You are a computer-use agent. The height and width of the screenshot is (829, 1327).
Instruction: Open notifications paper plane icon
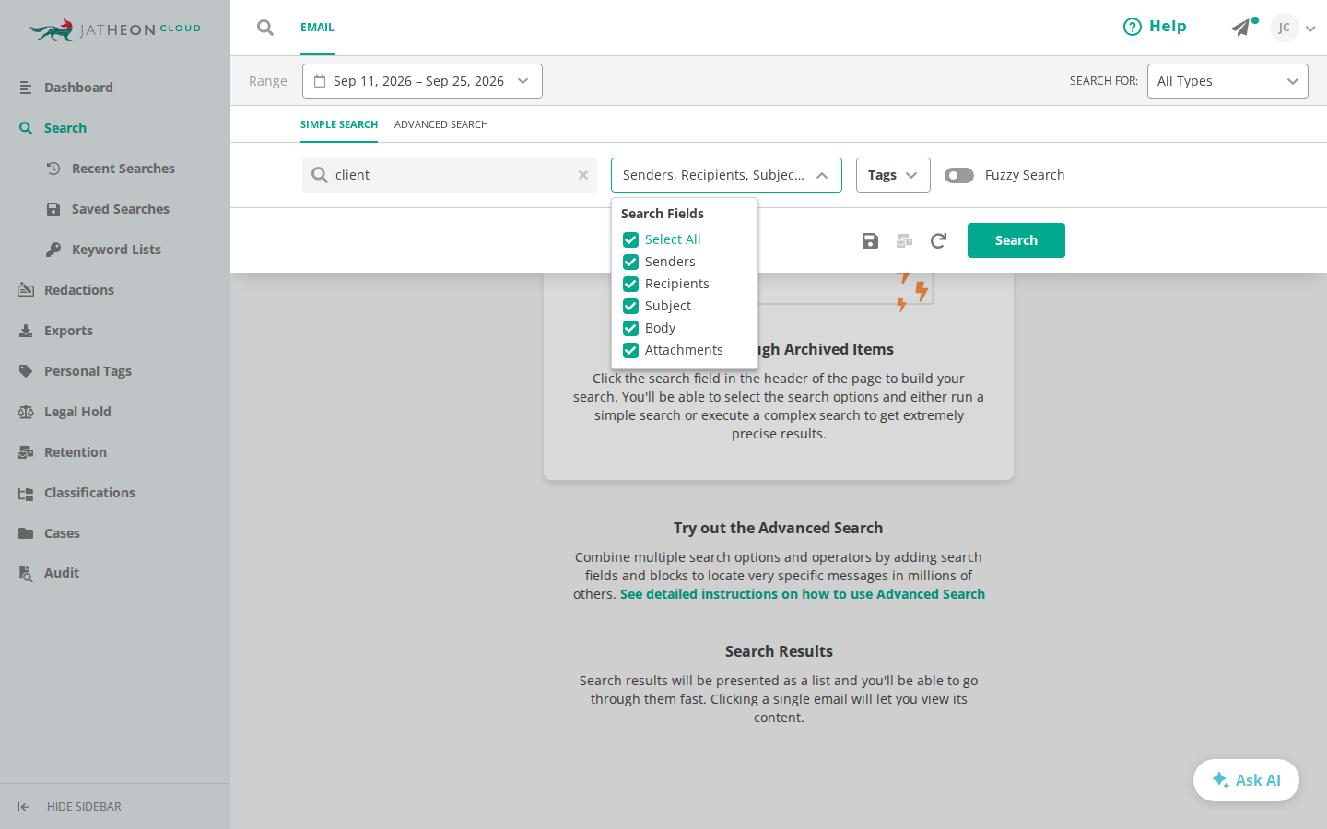pyautogui.click(x=1241, y=28)
